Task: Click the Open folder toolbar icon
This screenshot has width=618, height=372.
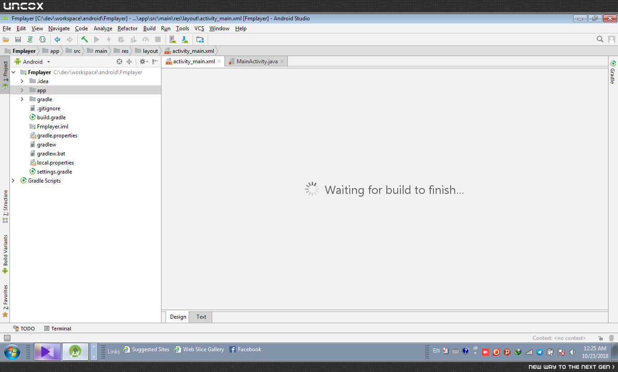Action: [x=6, y=40]
